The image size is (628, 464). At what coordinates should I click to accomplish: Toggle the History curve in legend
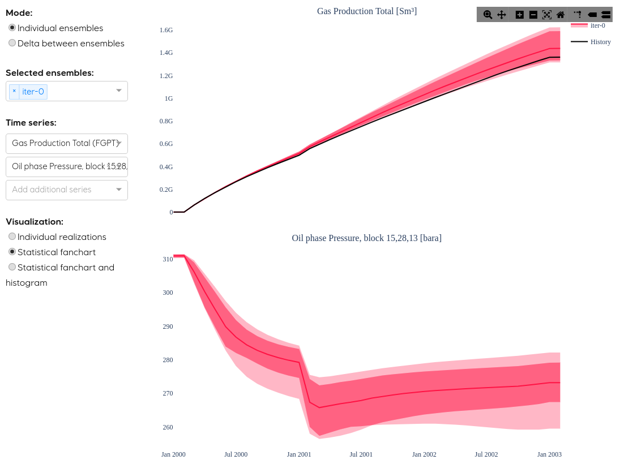601,41
